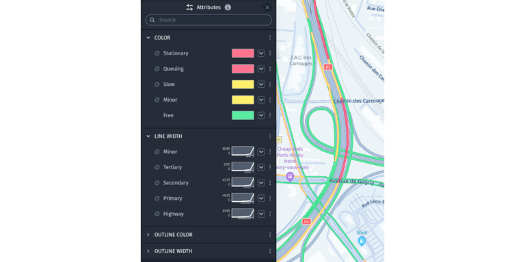Image resolution: width=525 pixels, height=262 pixels.
Task: Open Slow row more options
Action: tap(270, 85)
